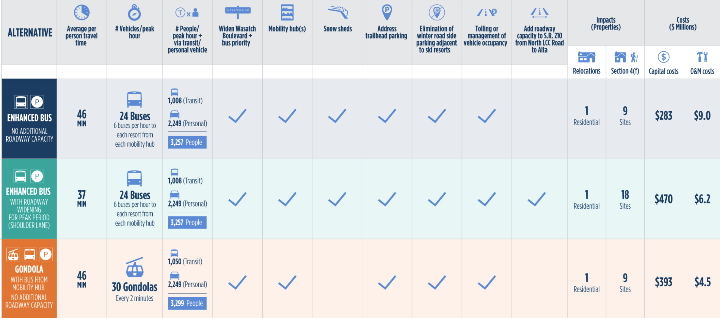Click the 3,299 People badge

tap(187, 303)
